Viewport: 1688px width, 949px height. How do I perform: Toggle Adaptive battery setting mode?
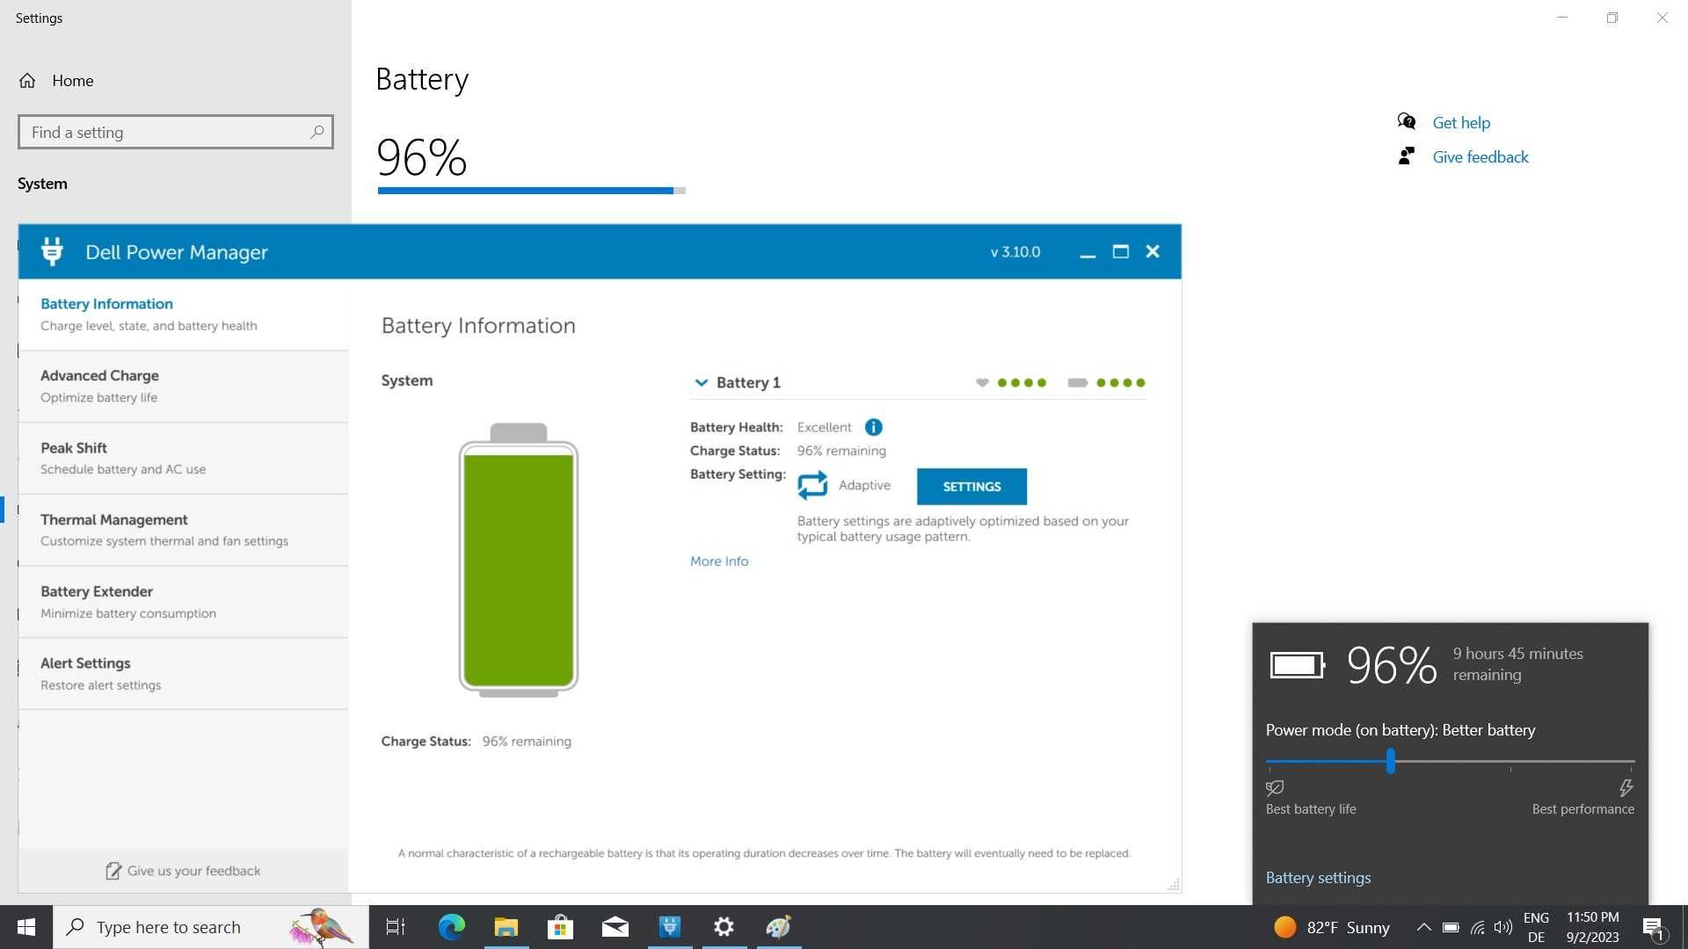click(811, 484)
